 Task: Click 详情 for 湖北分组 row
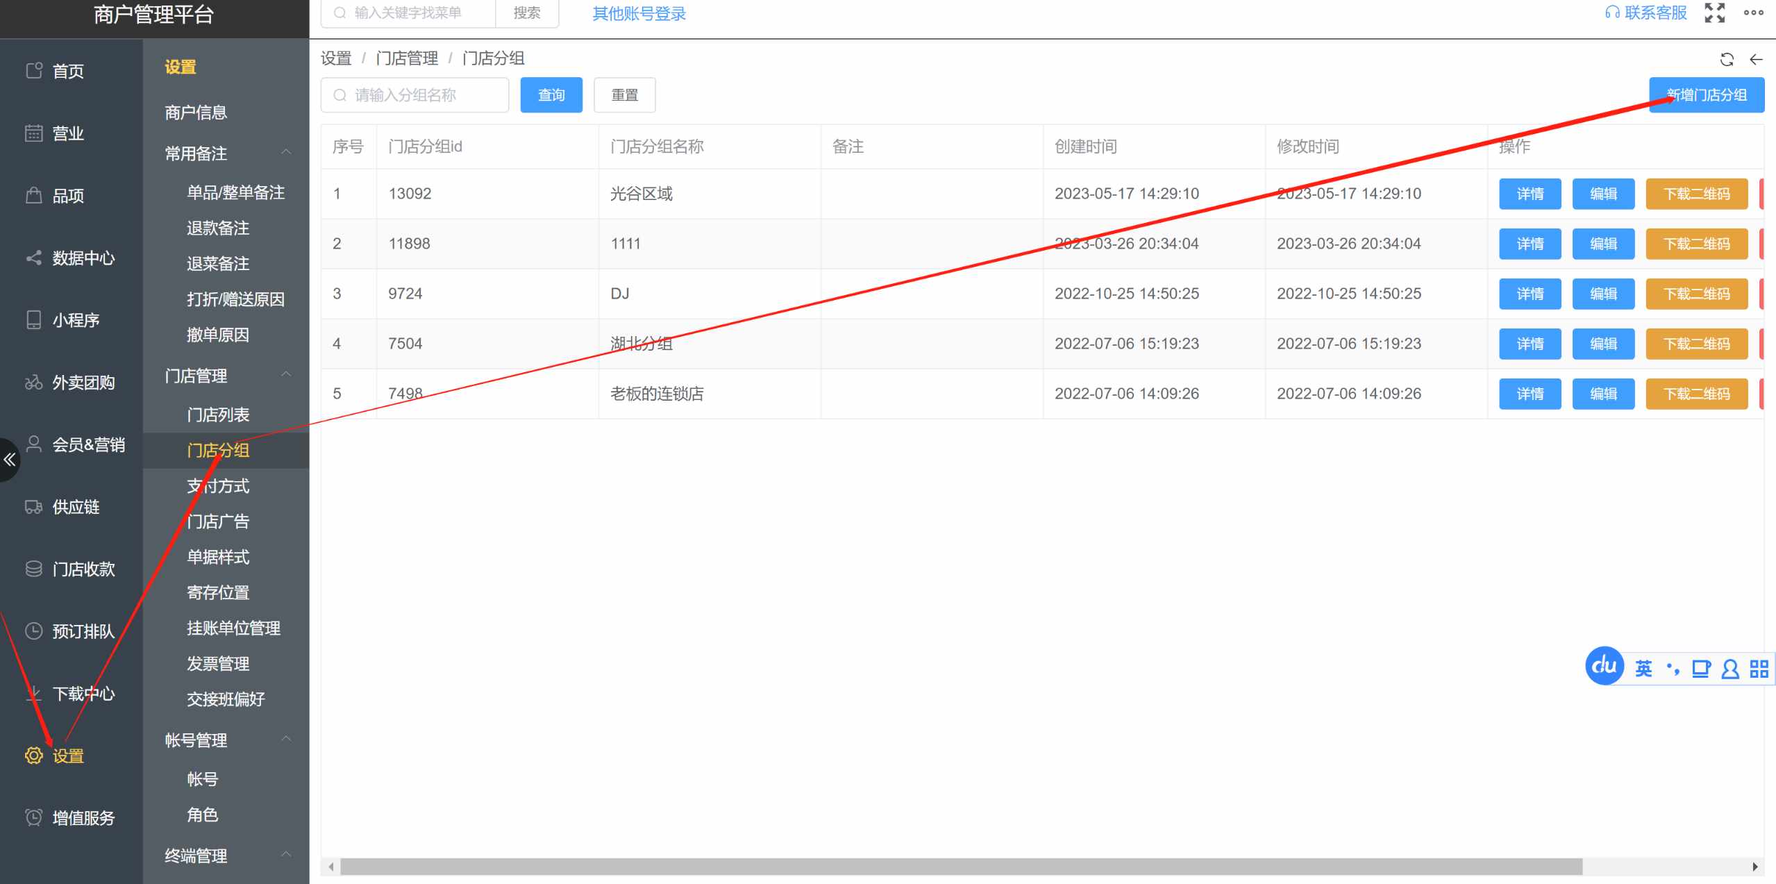[x=1530, y=344]
